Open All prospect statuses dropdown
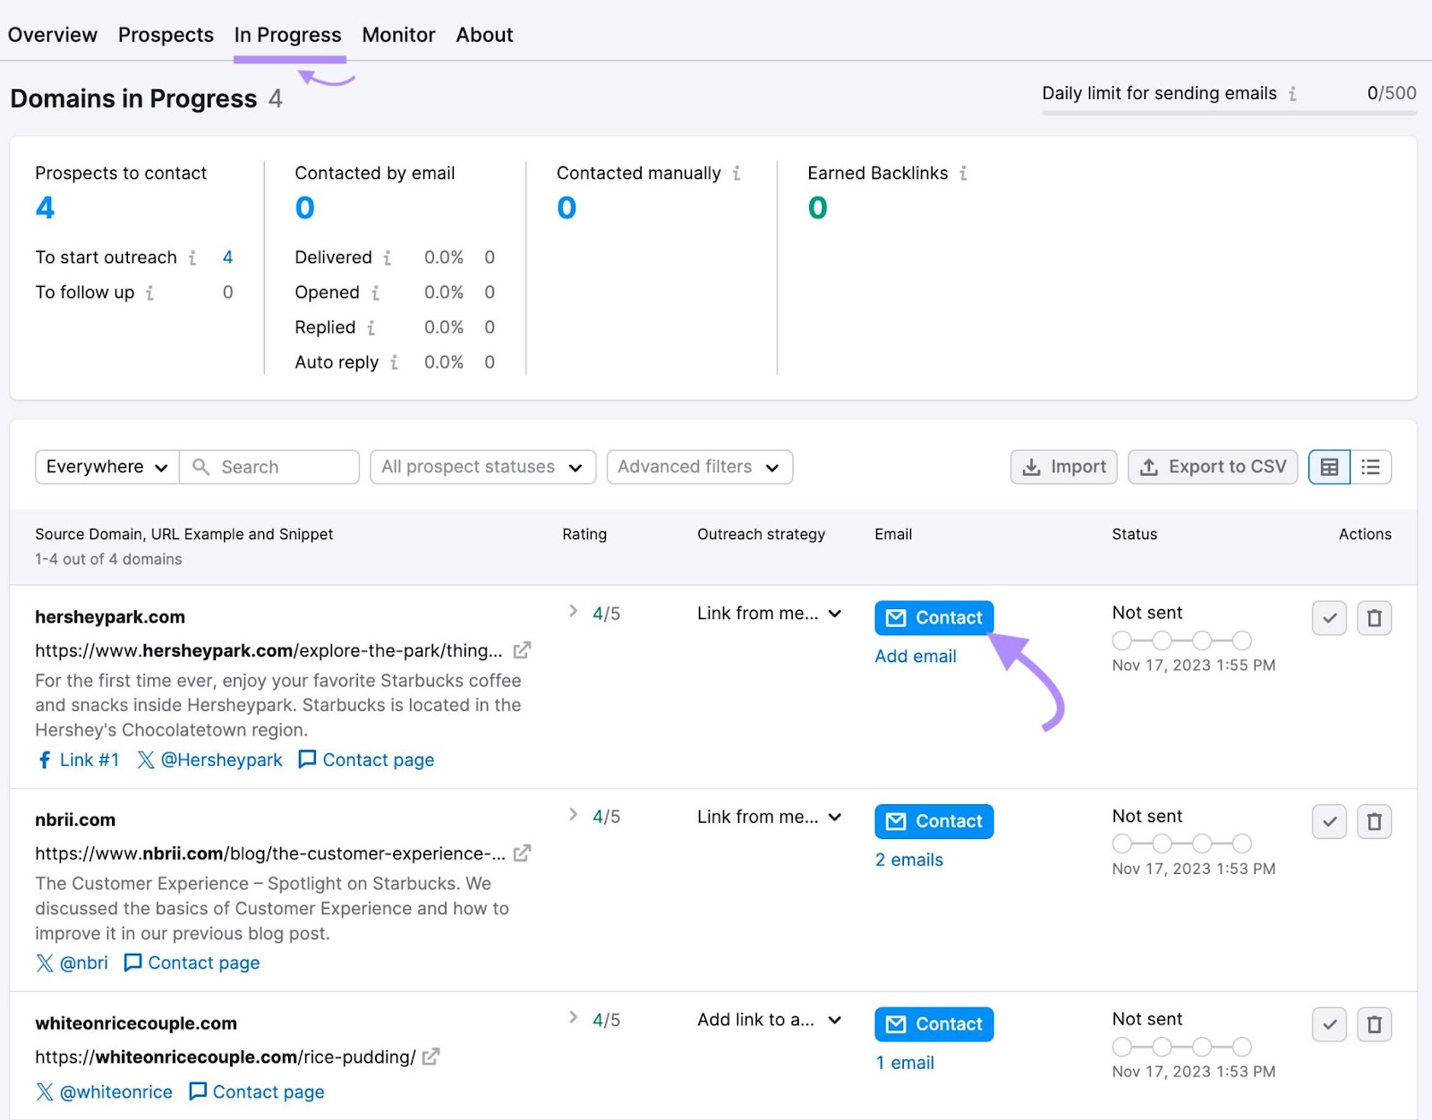 click(x=482, y=467)
